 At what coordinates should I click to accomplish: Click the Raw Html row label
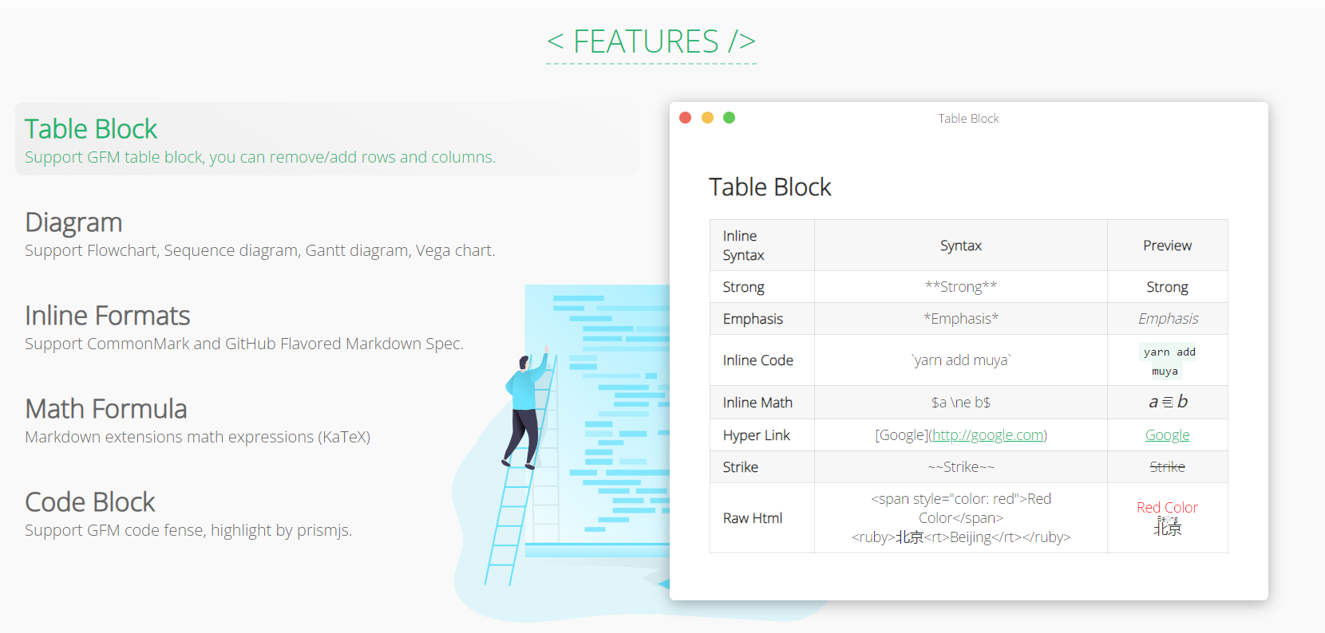[752, 518]
